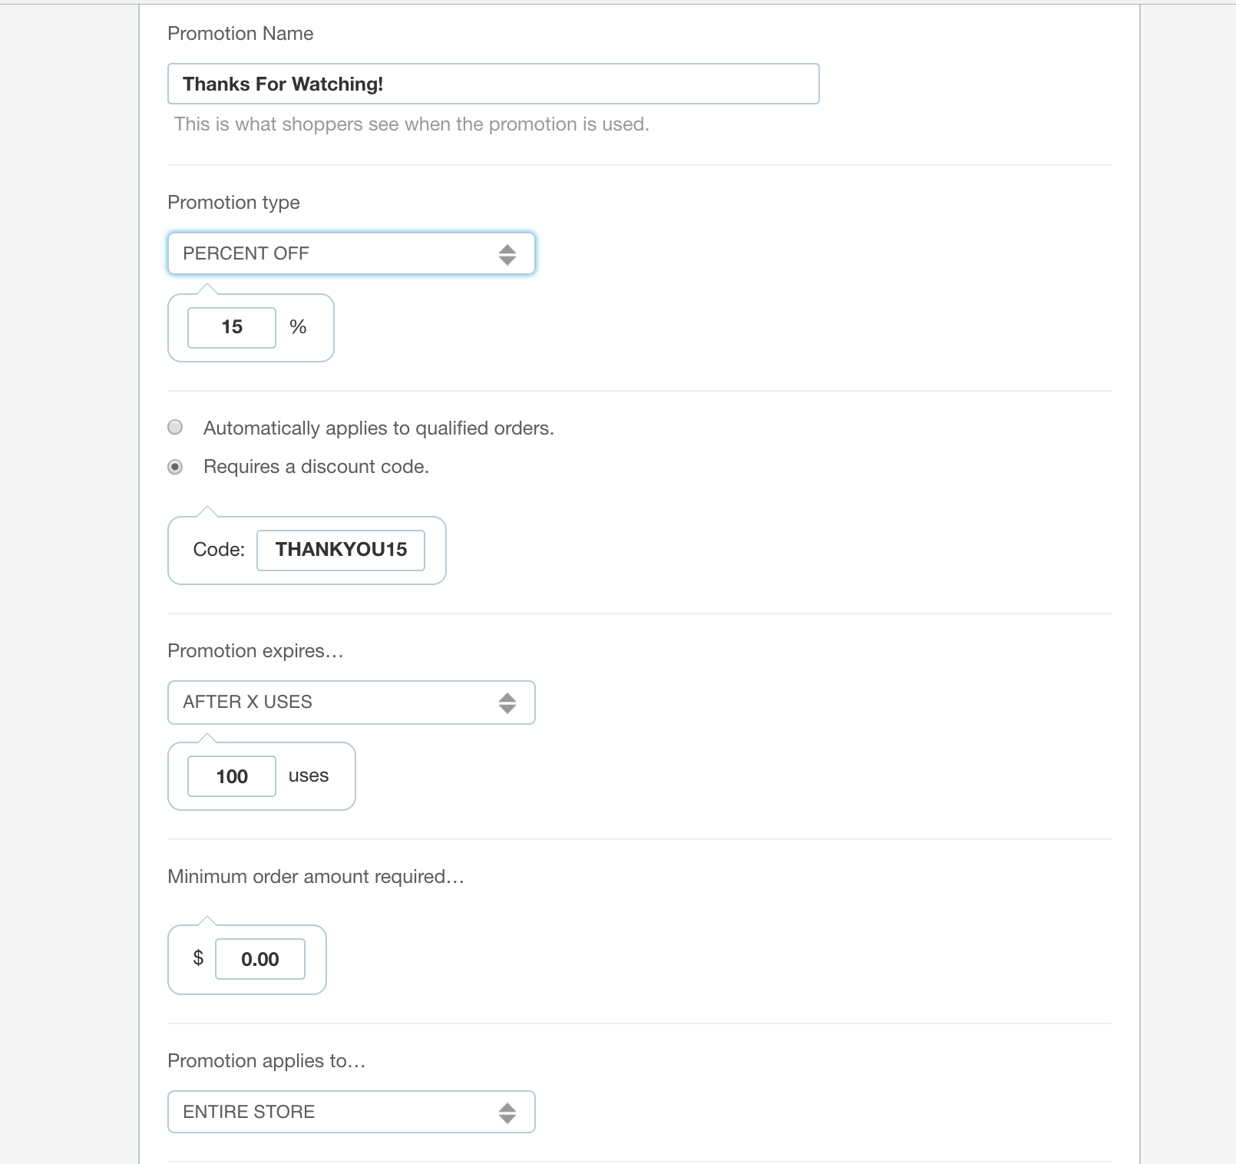The image size is (1236, 1164).
Task: Click the Promotion Name text field
Action: tap(494, 84)
